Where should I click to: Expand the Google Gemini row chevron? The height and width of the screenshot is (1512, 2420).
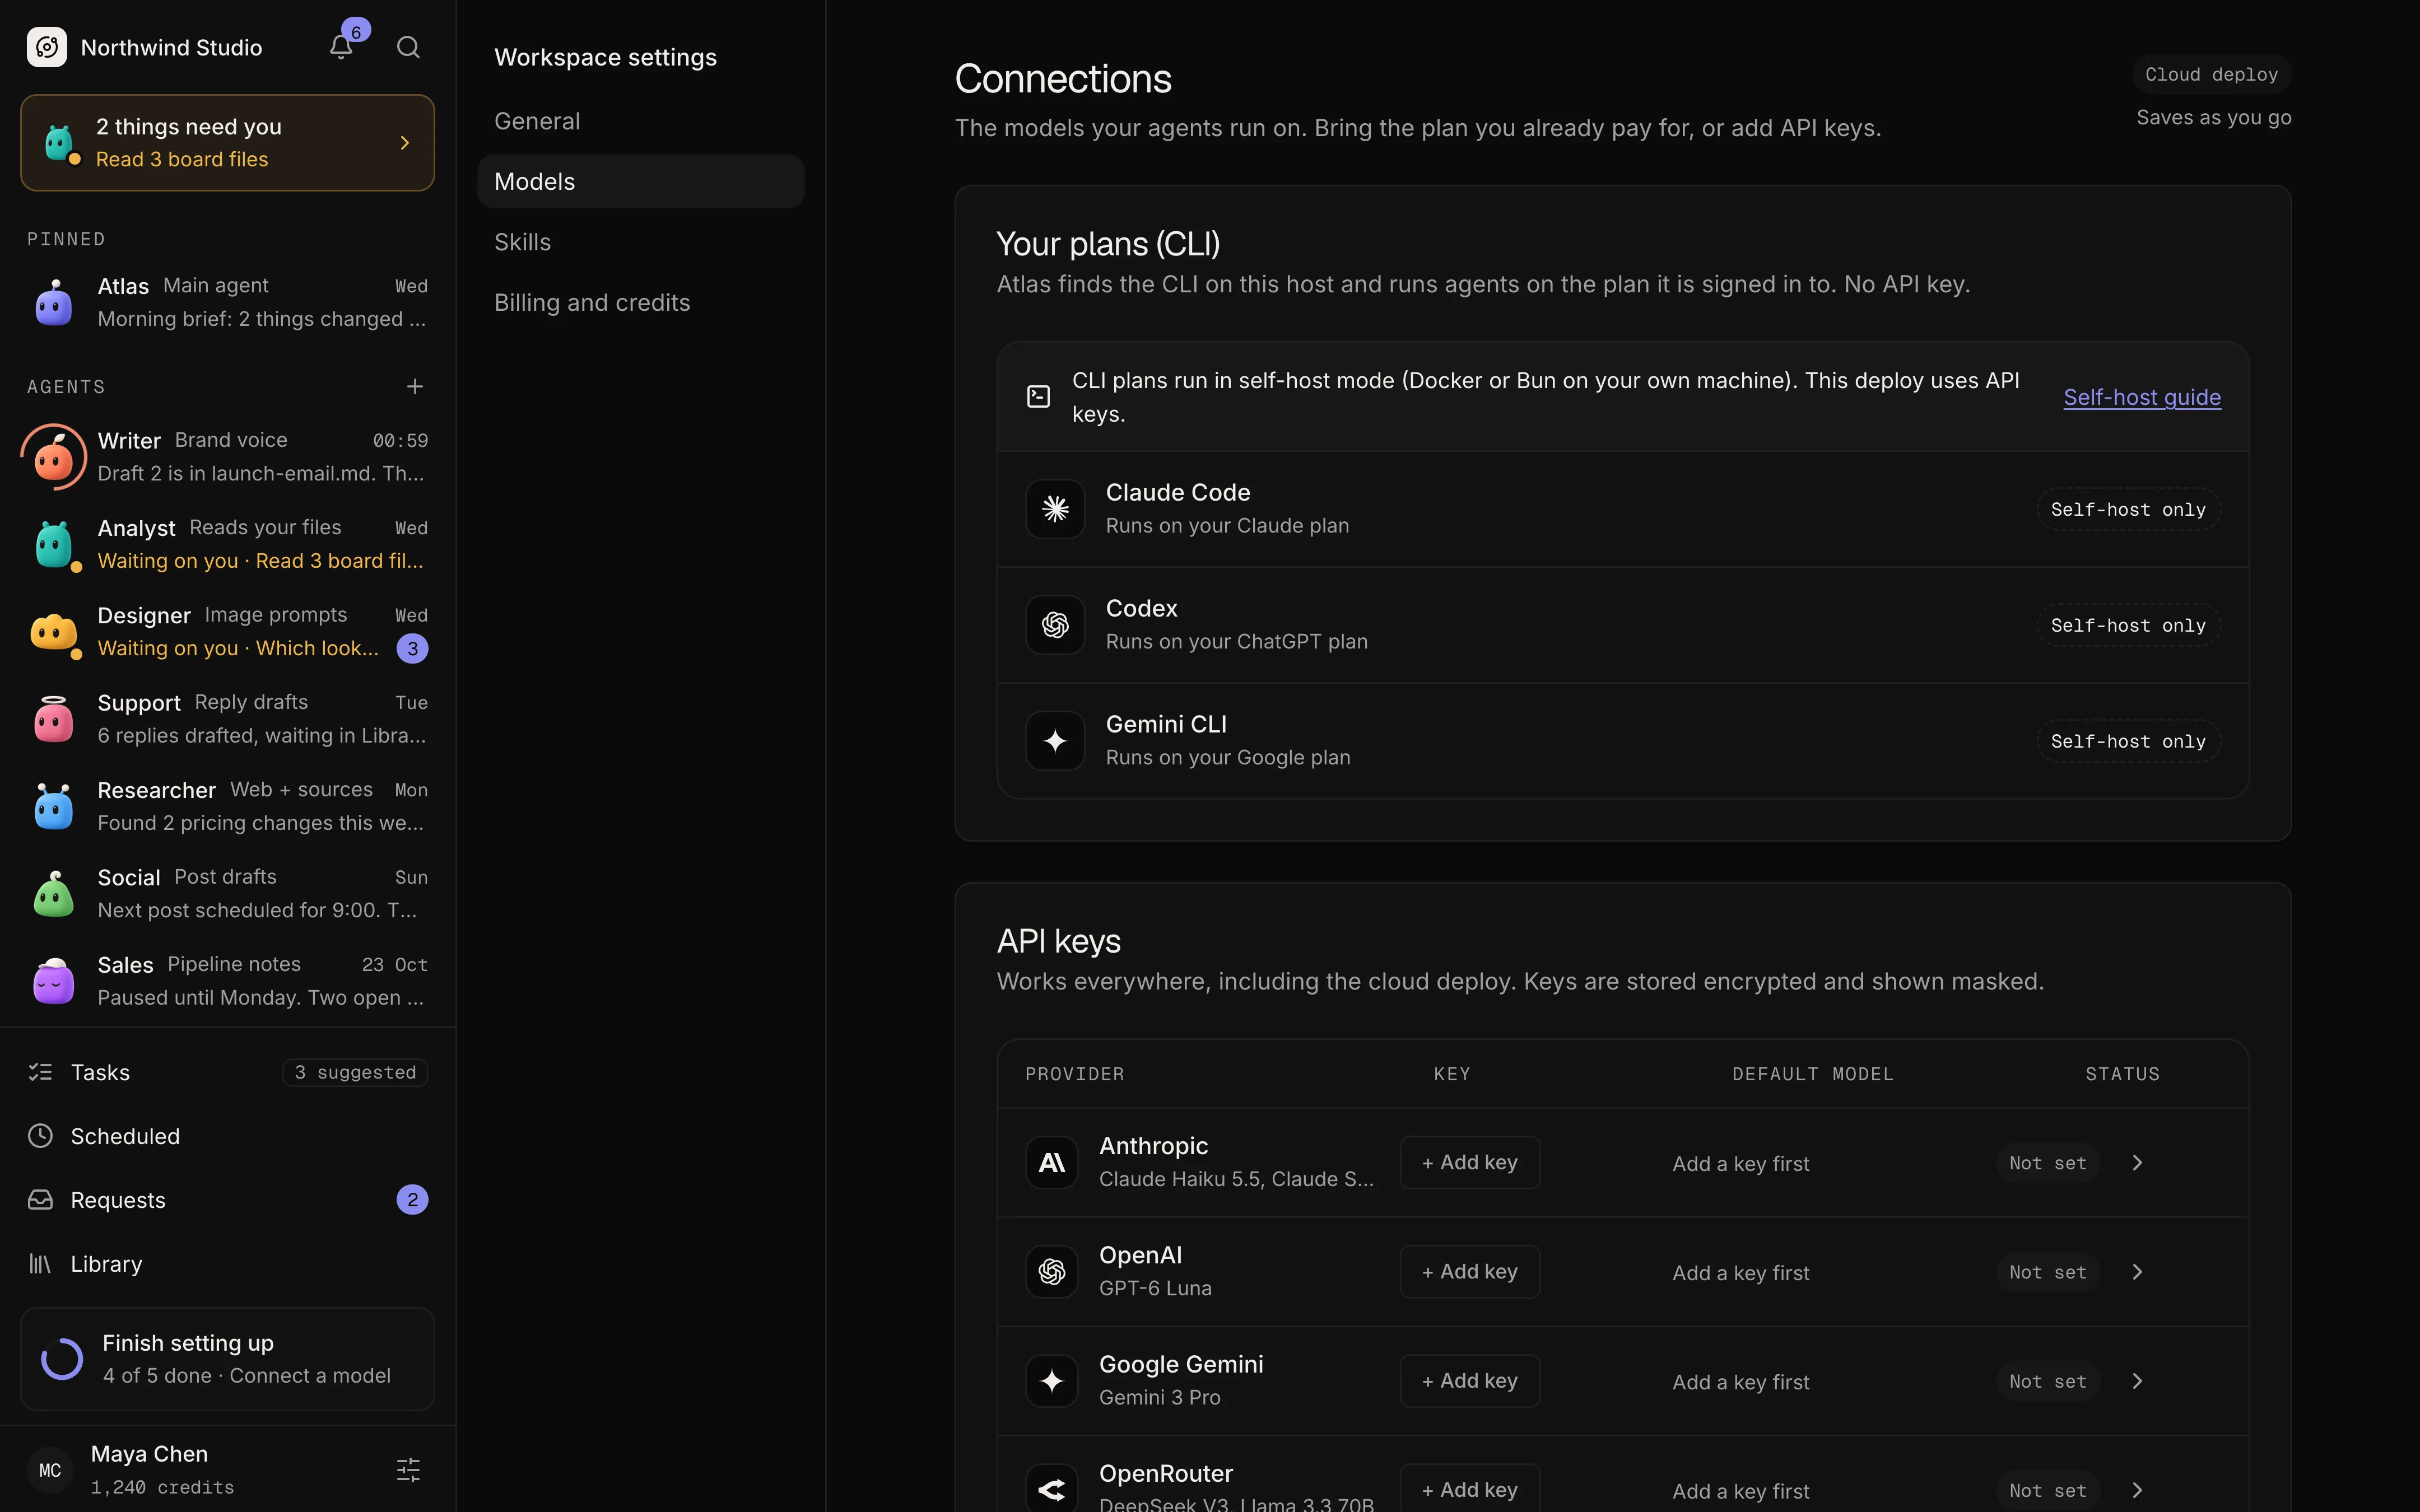pyautogui.click(x=2137, y=1381)
